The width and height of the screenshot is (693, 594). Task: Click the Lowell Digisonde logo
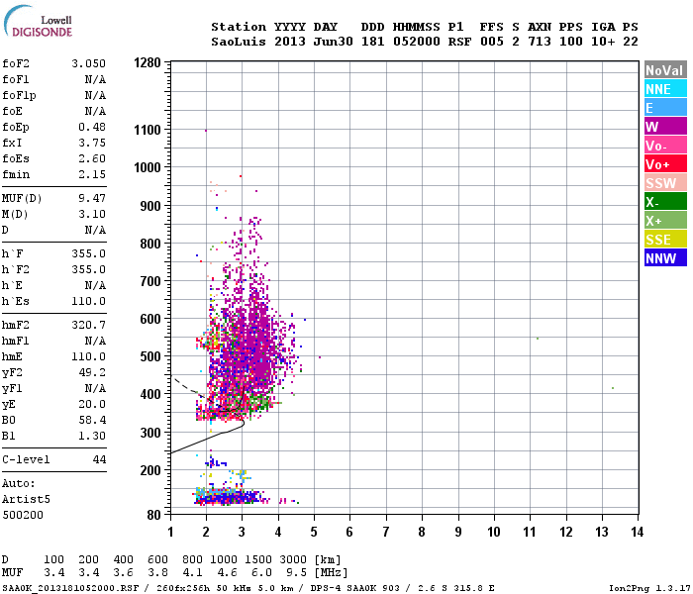(38, 21)
